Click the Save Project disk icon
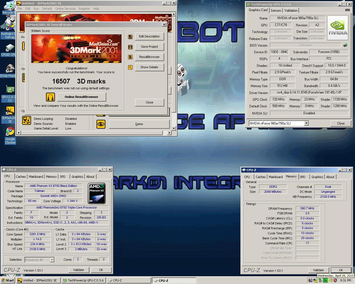The image size is (355, 284). tap(130, 47)
